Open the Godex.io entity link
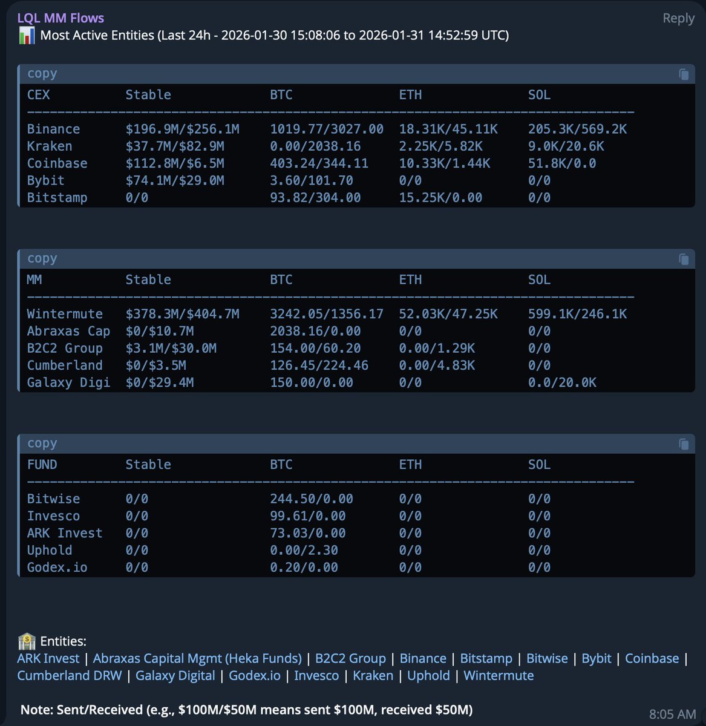The width and height of the screenshot is (706, 726). coord(255,675)
